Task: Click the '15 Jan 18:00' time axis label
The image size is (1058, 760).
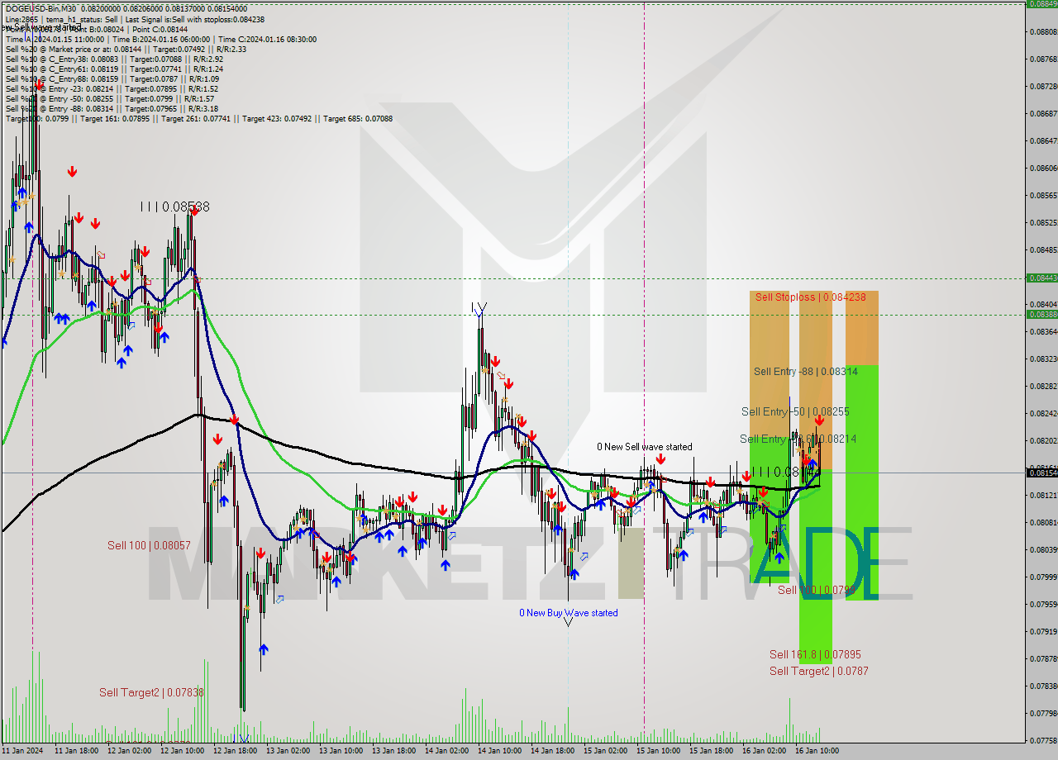Action: coord(712,751)
